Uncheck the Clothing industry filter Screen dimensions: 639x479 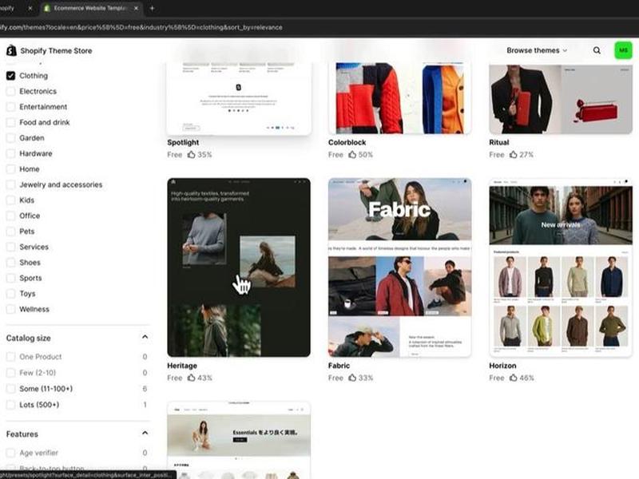pos(10,76)
